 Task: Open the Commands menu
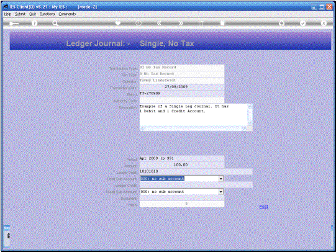click(67, 14)
